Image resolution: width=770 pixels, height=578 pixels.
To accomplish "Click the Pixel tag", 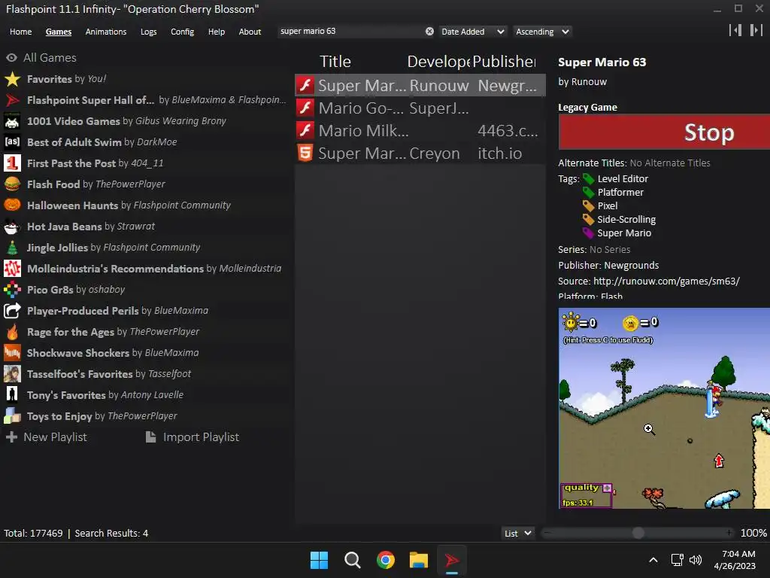I will pyautogui.click(x=608, y=206).
